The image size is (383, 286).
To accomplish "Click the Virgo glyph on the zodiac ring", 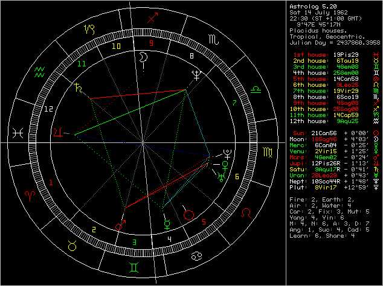I will coord(268,153).
